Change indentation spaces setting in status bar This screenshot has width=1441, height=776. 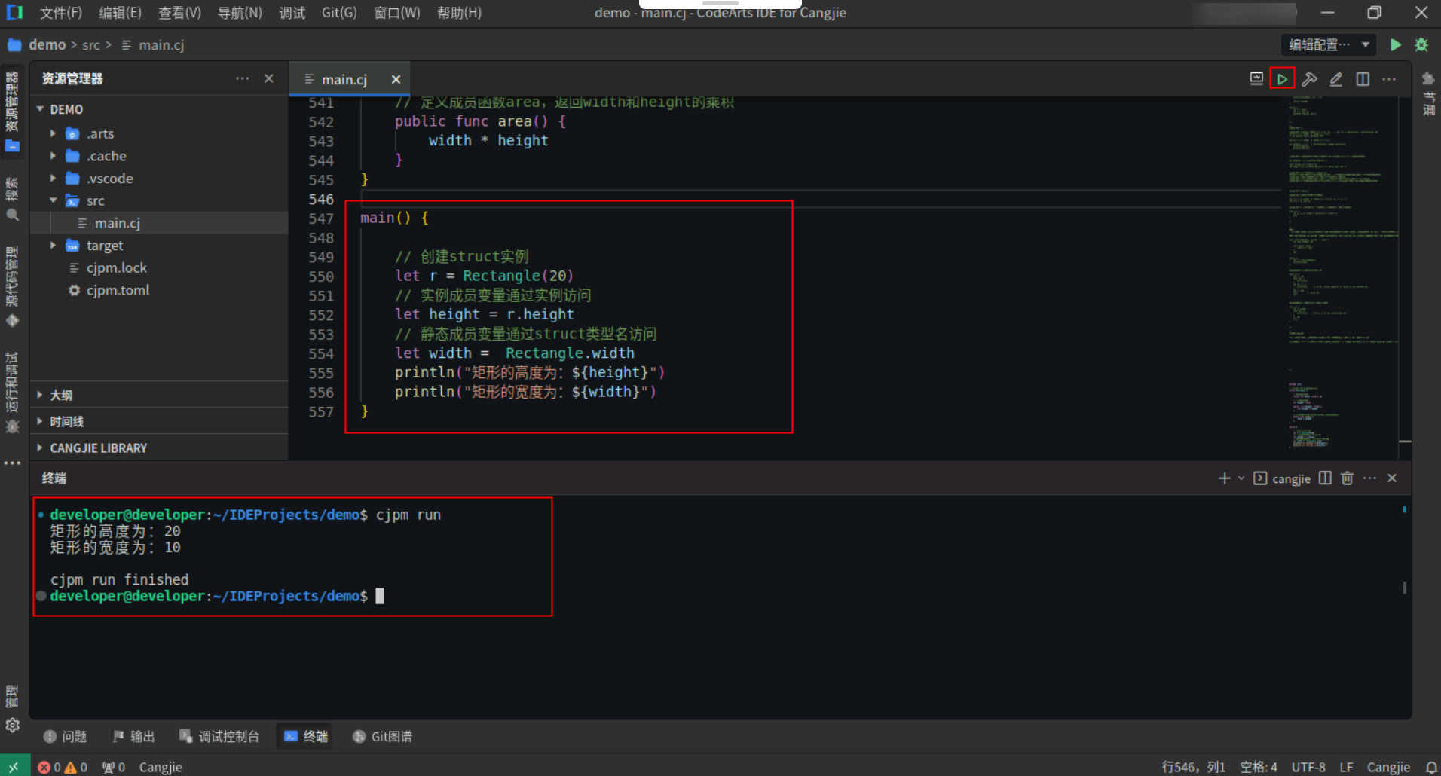coord(1259,767)
